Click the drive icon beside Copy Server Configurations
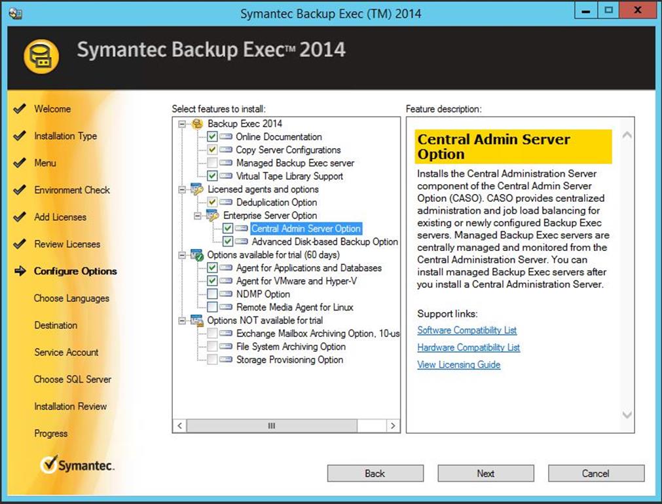This screenshot has width=662, height=504. [226, 150]
